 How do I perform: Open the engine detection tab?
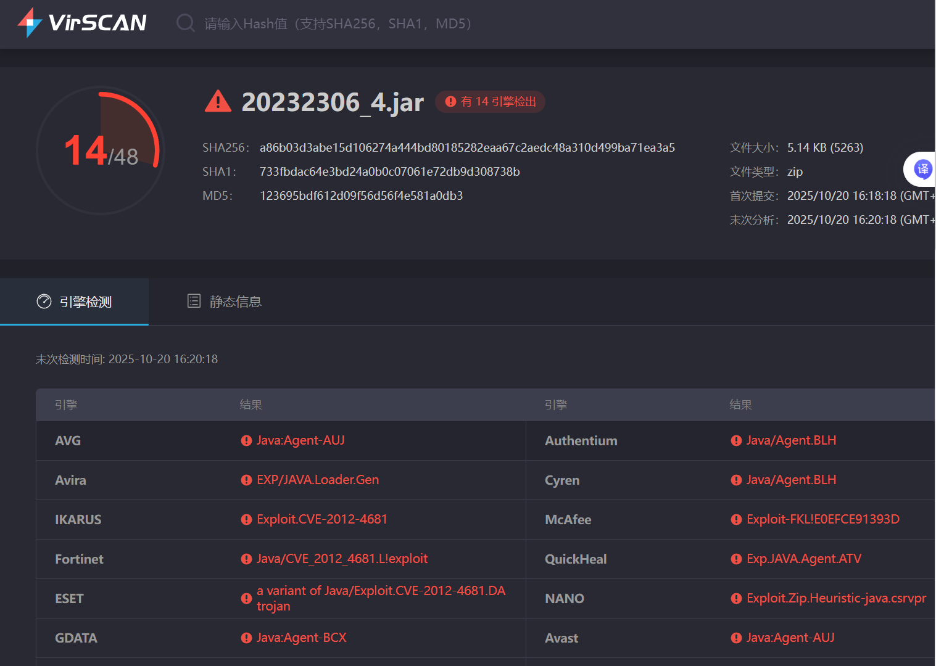point(74,302)
